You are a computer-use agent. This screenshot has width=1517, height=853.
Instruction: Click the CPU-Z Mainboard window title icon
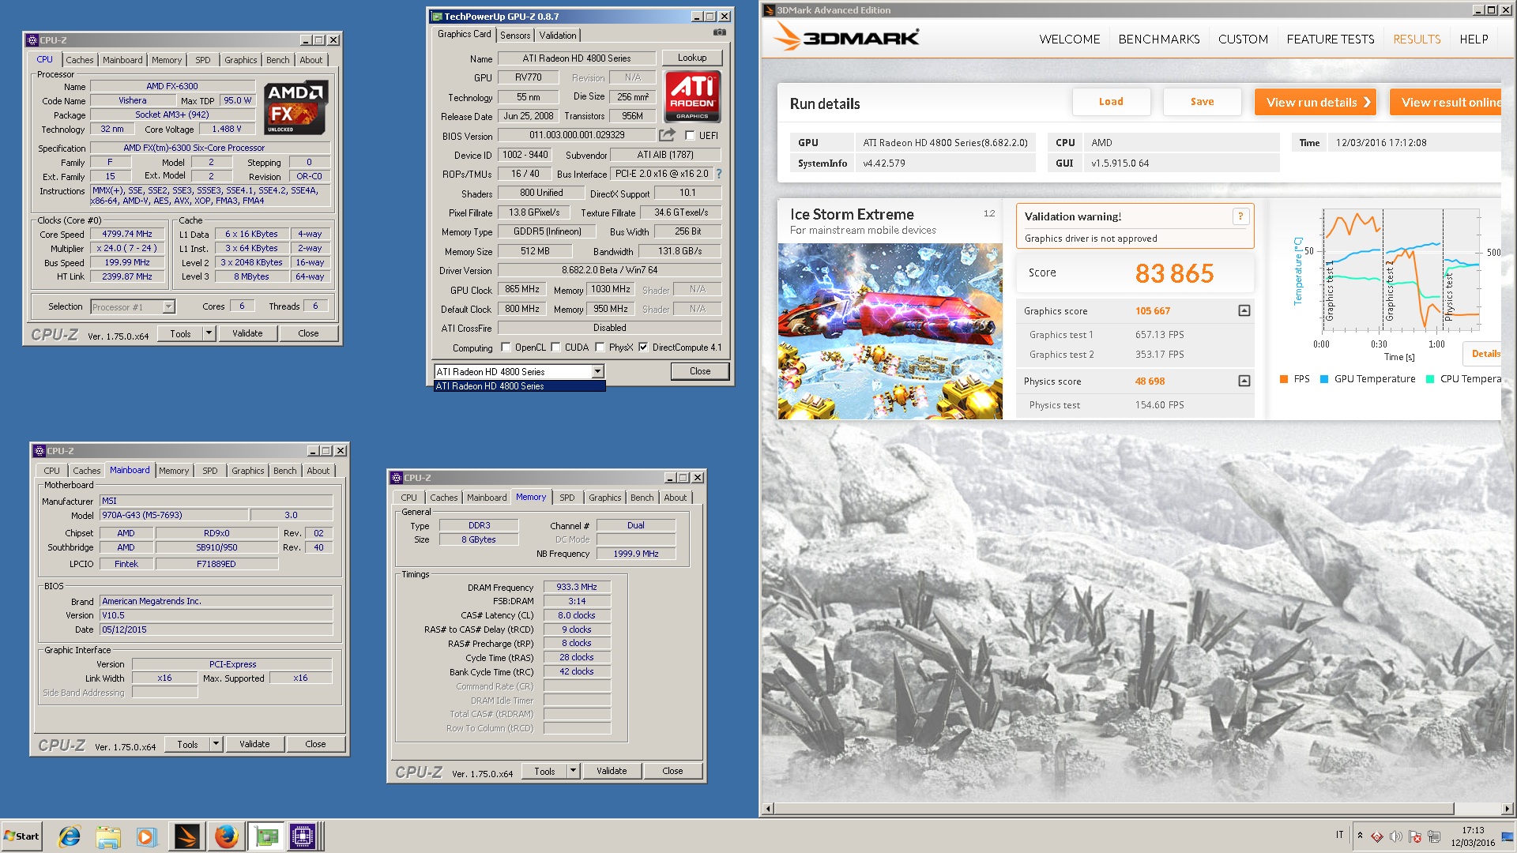click(x=40, y=451)
